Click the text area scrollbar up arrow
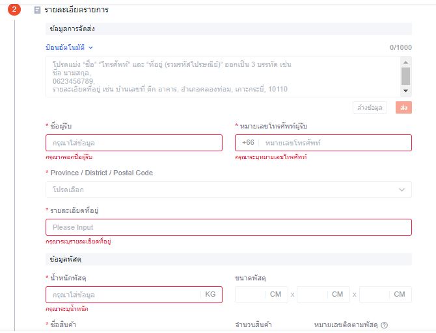 [x=405, y=62]
